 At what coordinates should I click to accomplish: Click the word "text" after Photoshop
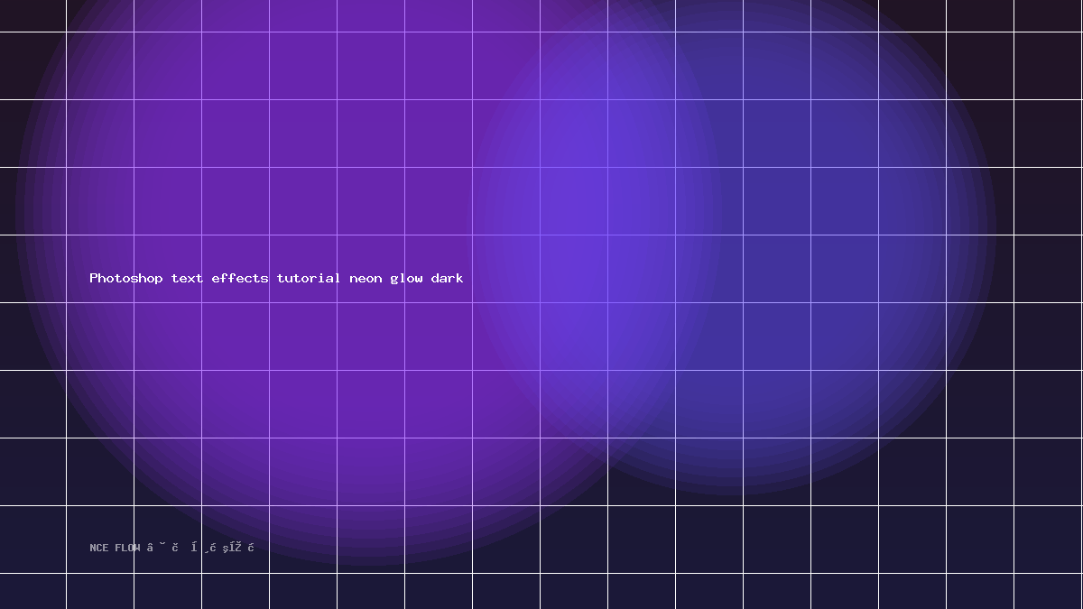click(187, 278)
